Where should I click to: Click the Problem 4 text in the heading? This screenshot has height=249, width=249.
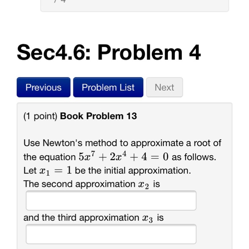click(x=149, y=53)
